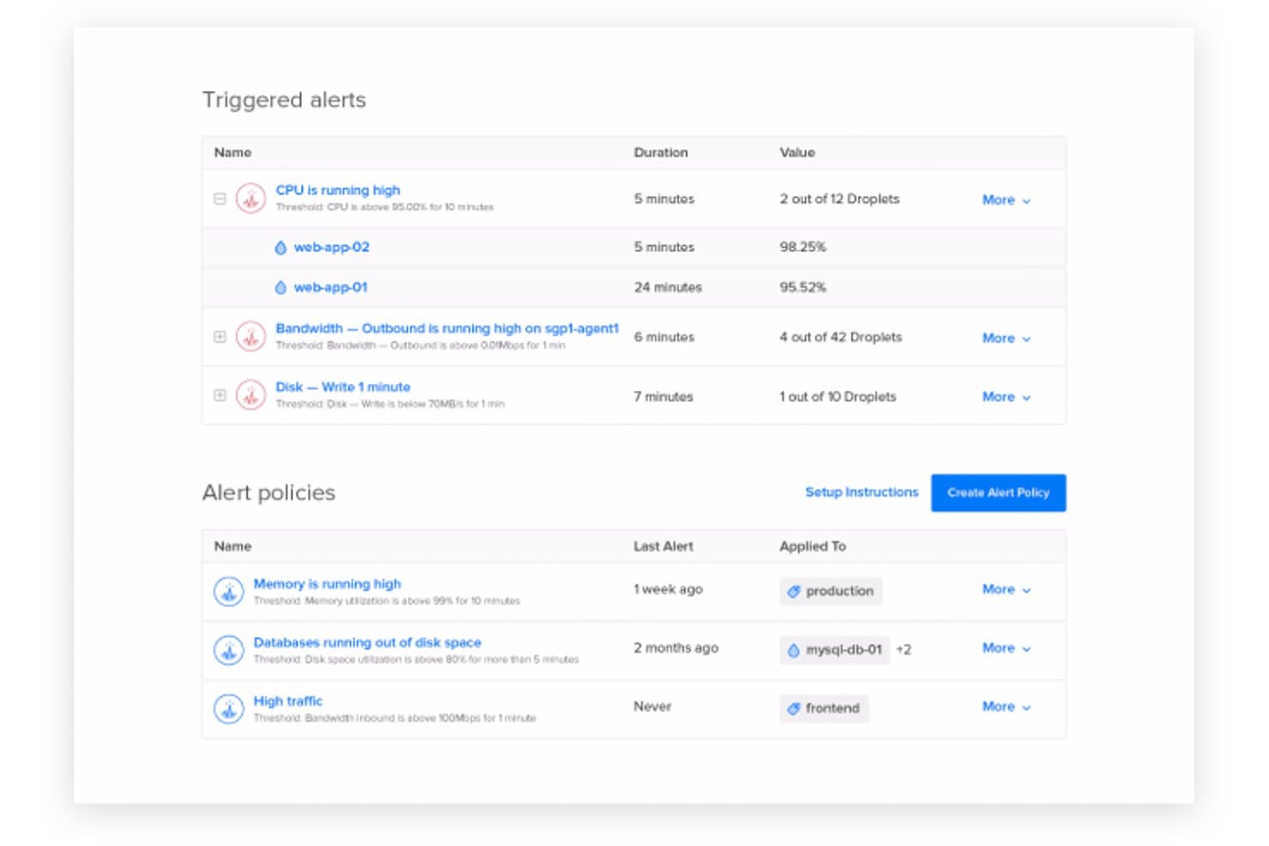Click the blue policy icon for High traffic
The image size is (1269, 846).
[x=228, y=709]
